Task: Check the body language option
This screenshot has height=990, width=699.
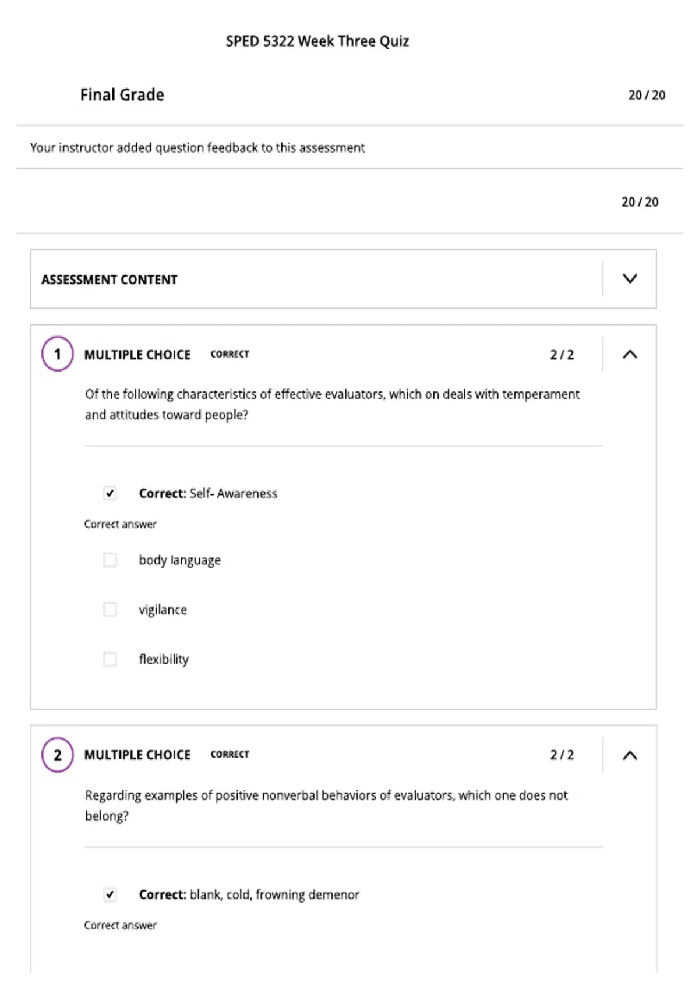Action: (110, 560)
